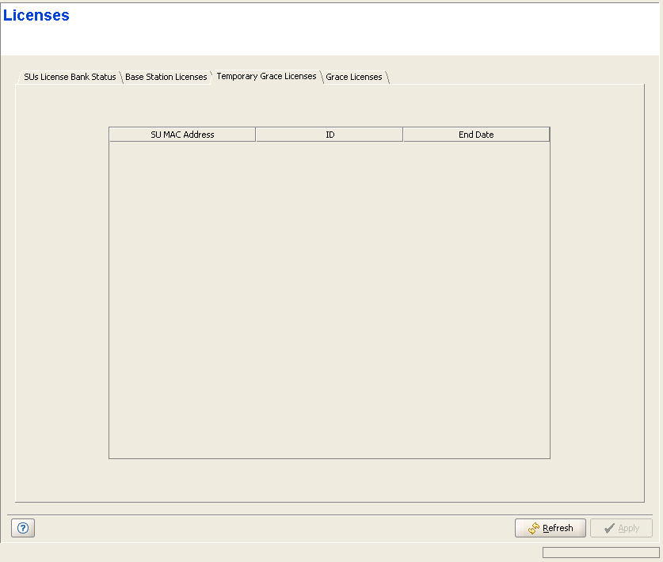
Task: Click the Licenses page title
Action: tap(36, 15)
